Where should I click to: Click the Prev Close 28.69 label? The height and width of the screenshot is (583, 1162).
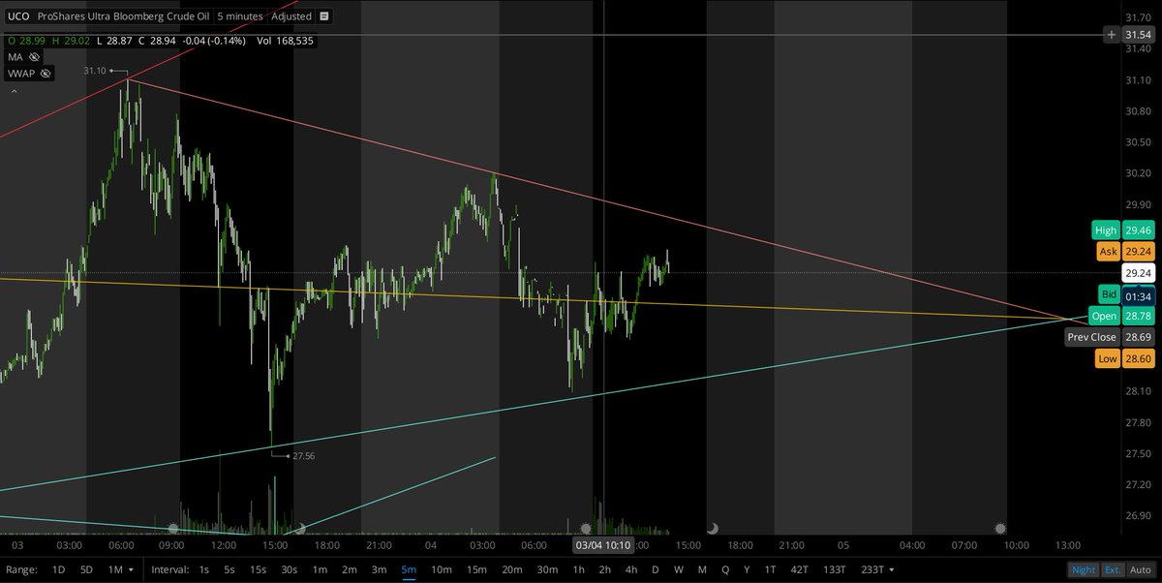(1108, 337)
